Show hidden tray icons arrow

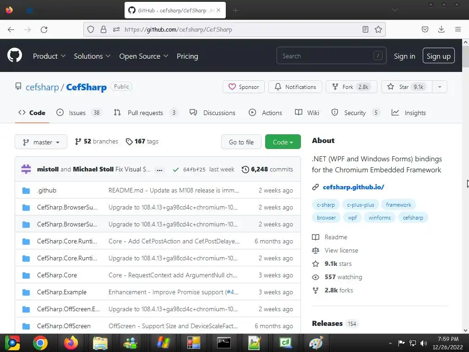click(x=390, y=343)
